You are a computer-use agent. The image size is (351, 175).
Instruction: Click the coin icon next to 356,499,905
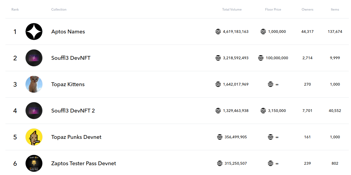[220, 137]
